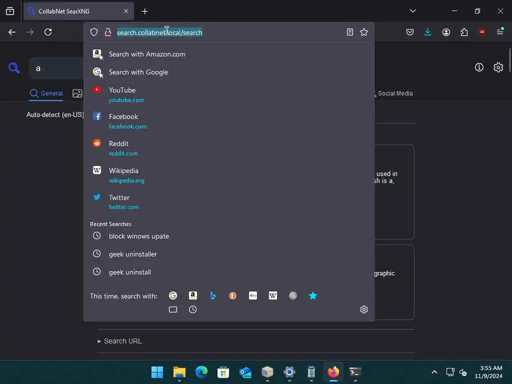Open the terminal app in the taskbar
The height and width of the screenshot is (384, 512).
(x=355, y=372)
